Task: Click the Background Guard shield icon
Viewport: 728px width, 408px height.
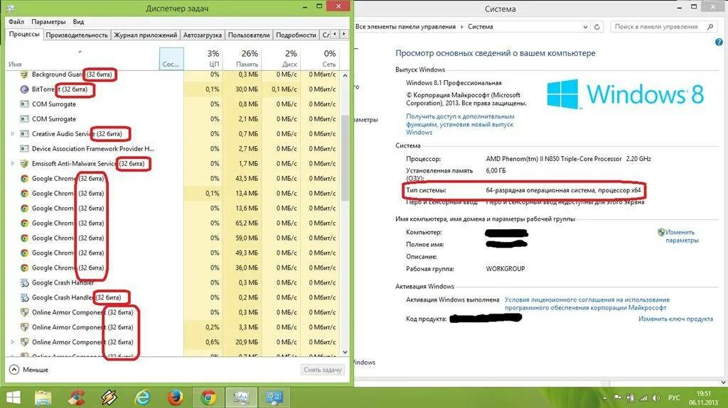Action: pyautogui.click(x=25, y=75)
